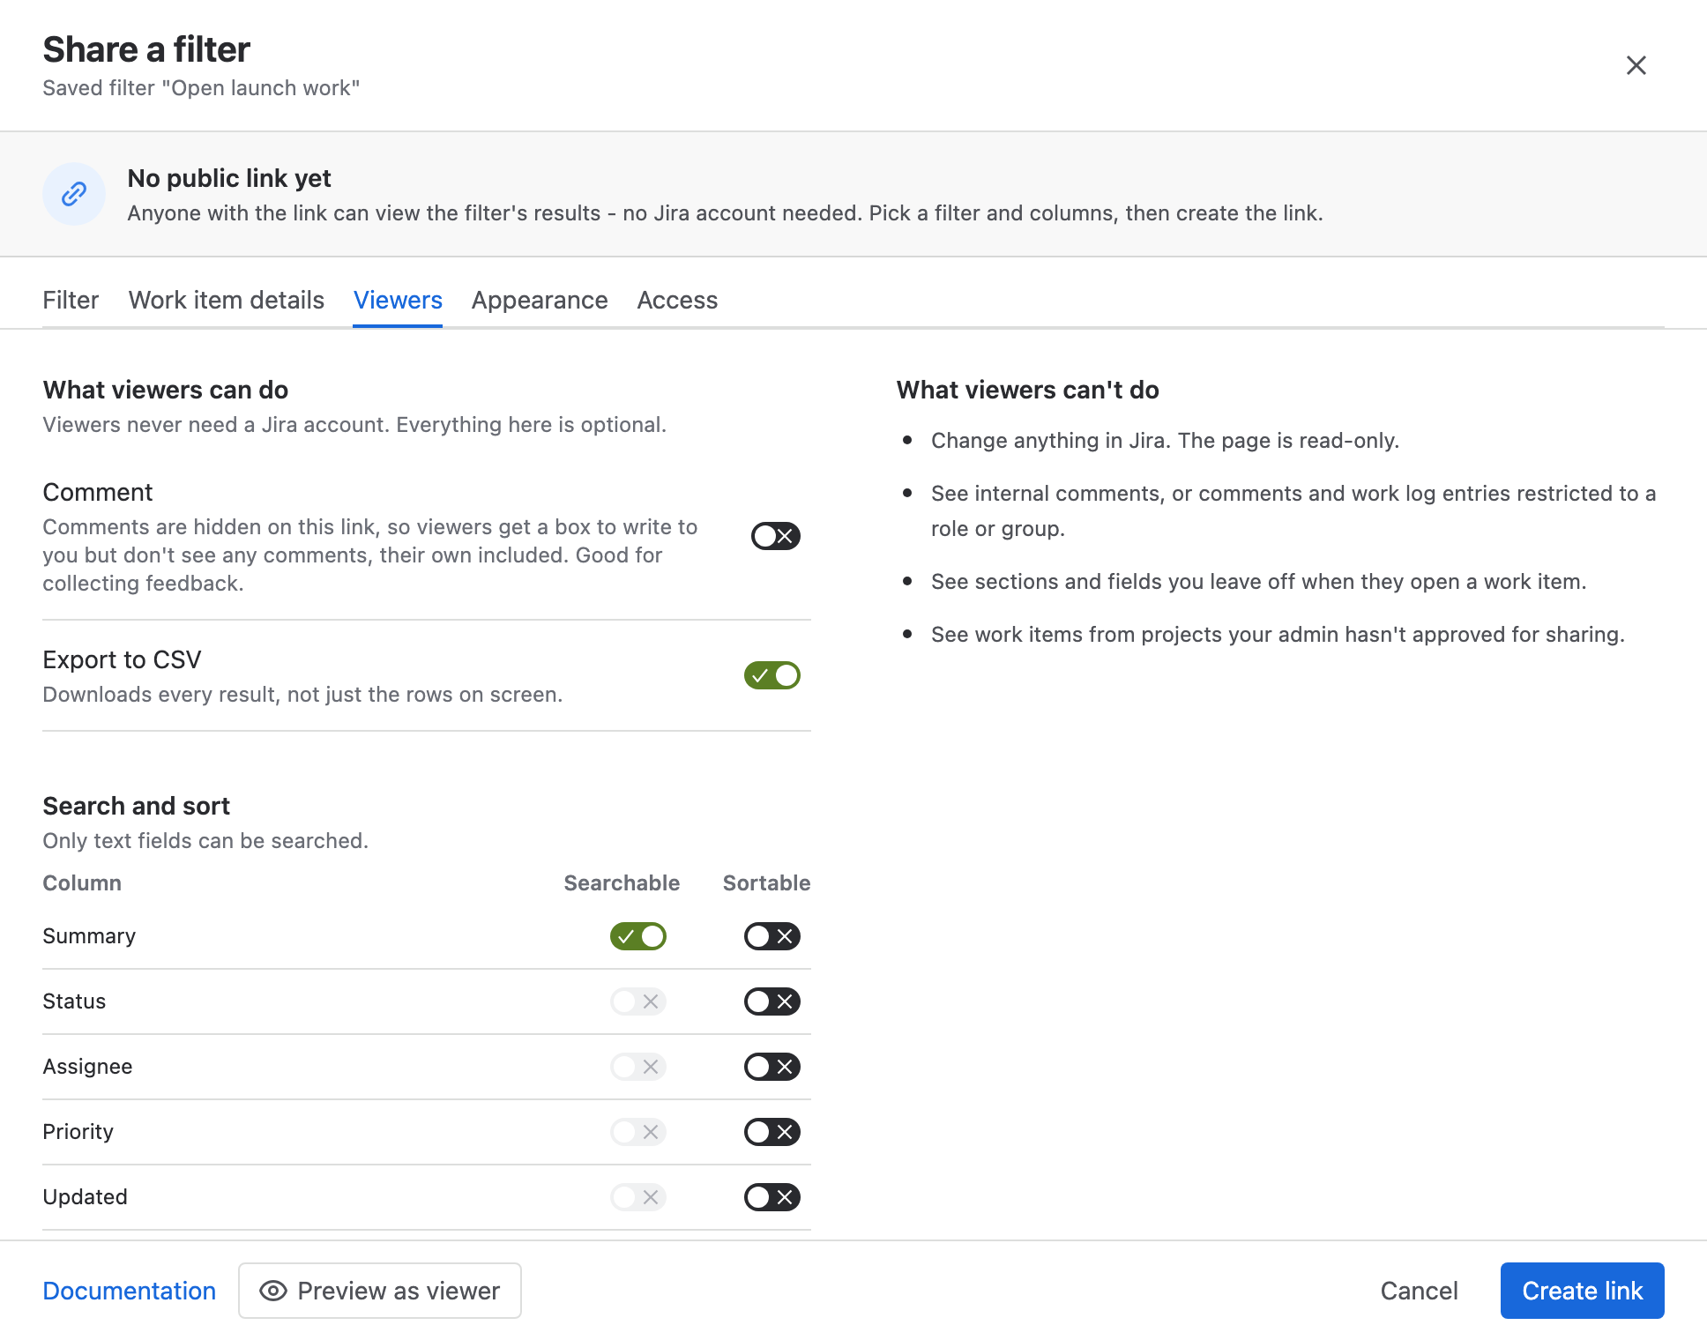Screen dimensions: 1707x1340
Task: Toggle Status sortable switch
Action: [x=772, y=1001]
